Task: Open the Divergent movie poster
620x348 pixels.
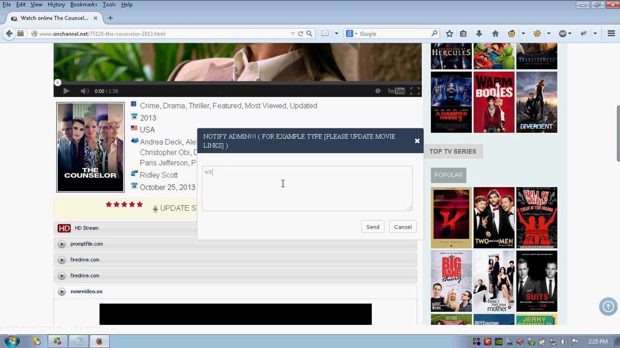Action: click(537, 102)
